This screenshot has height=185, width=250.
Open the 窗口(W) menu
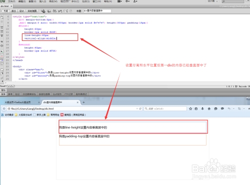click(x=97, y=1)
